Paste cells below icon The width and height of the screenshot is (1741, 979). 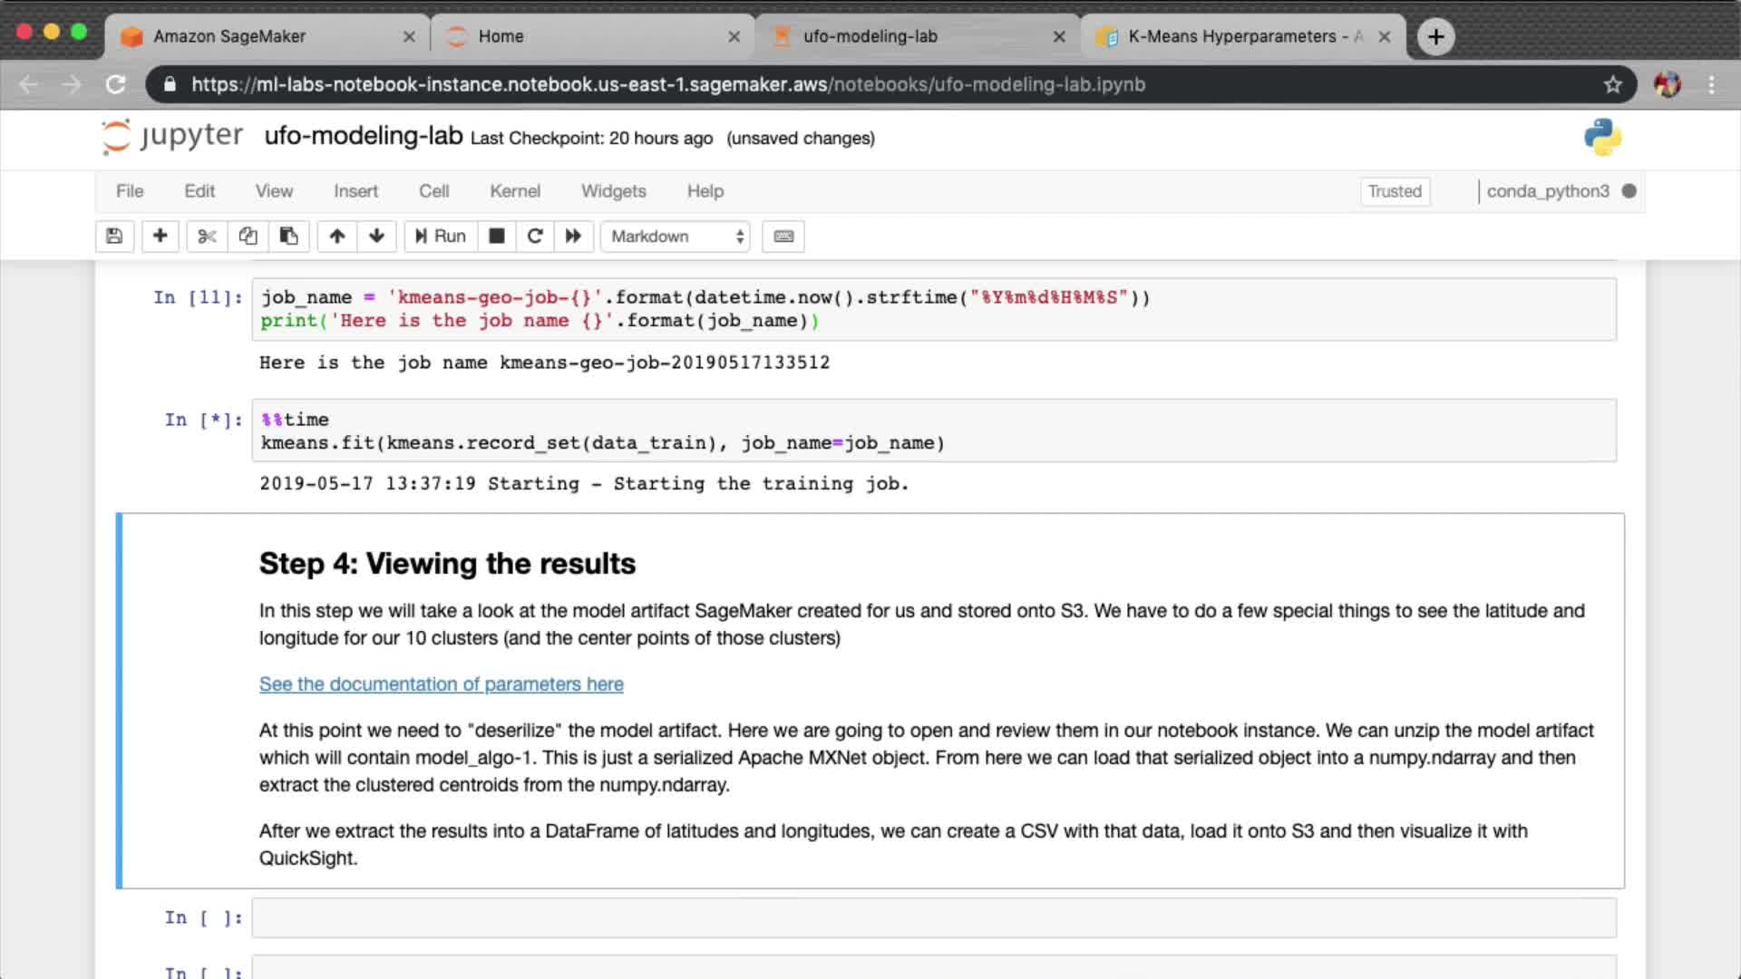point(288,237)
